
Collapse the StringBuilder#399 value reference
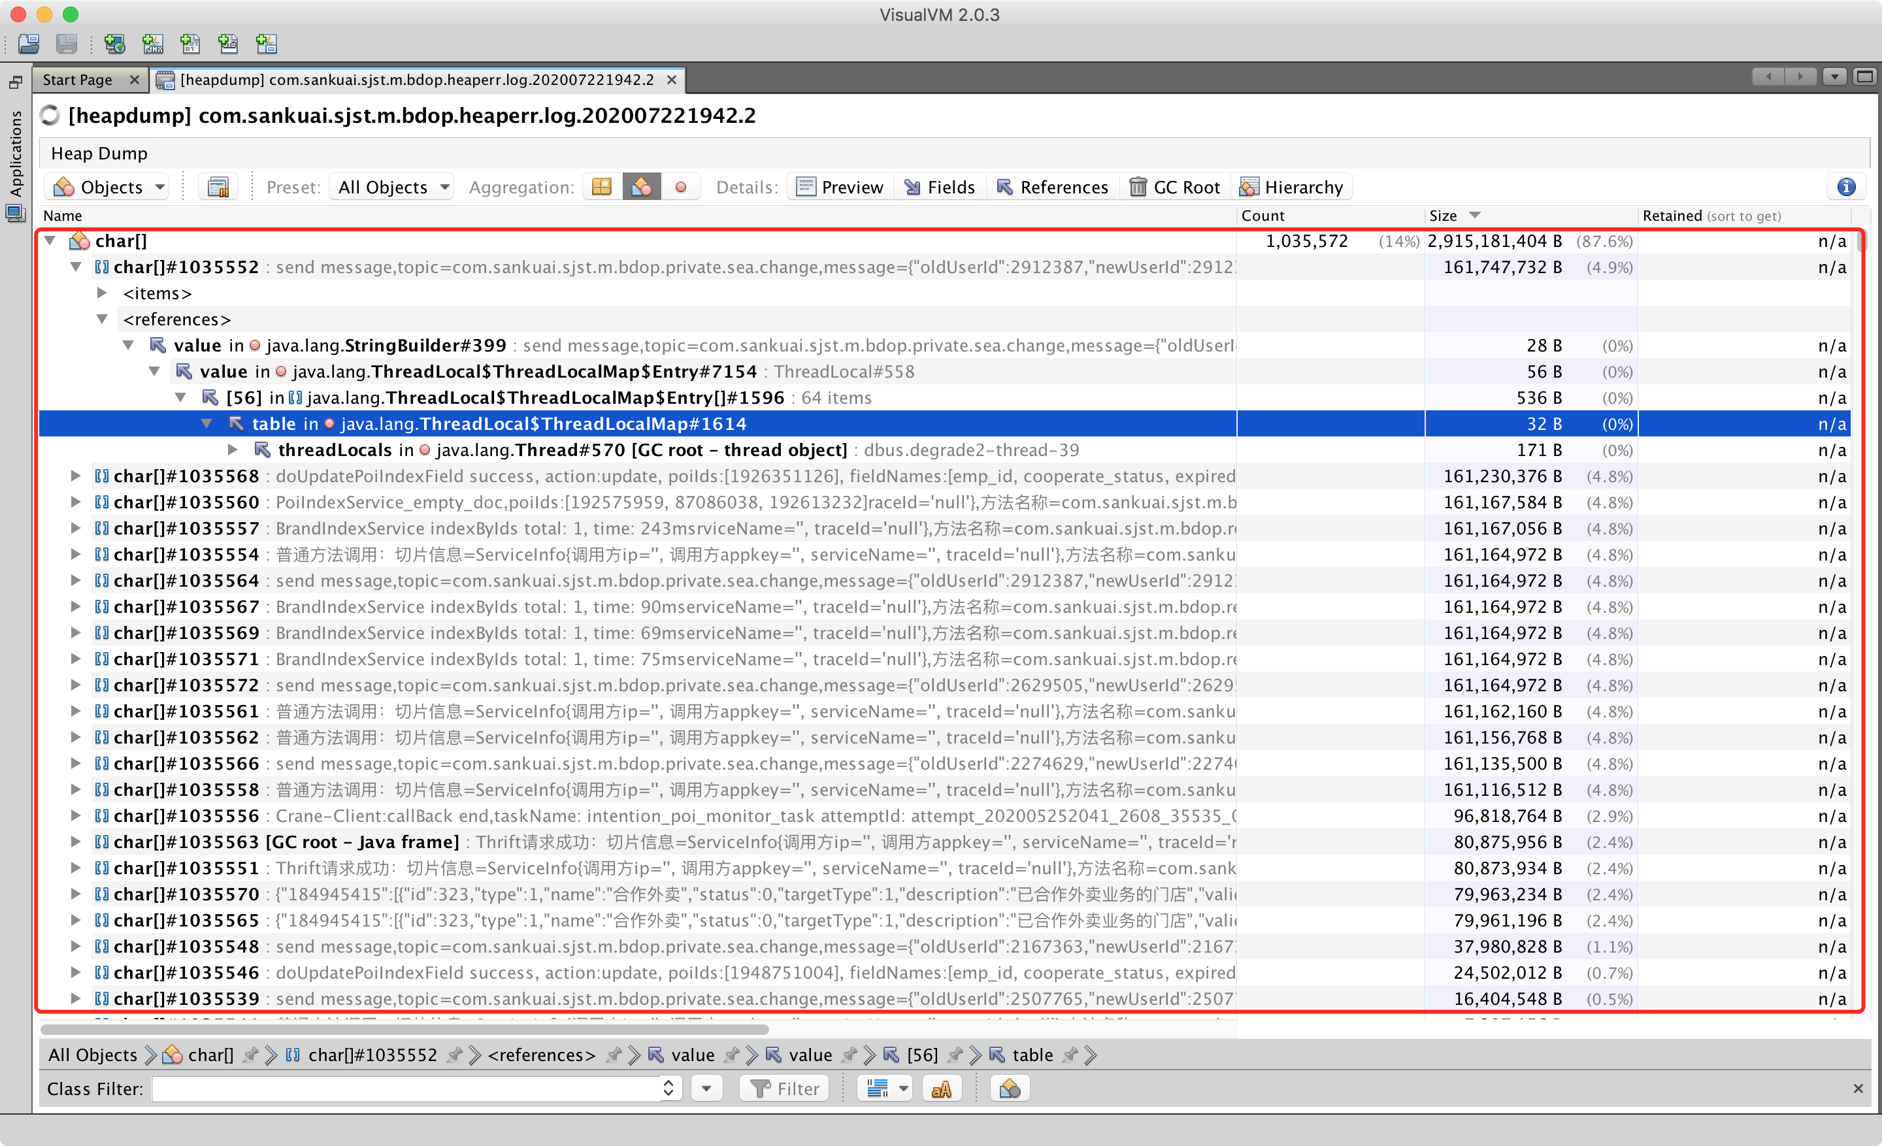[128, 345]
